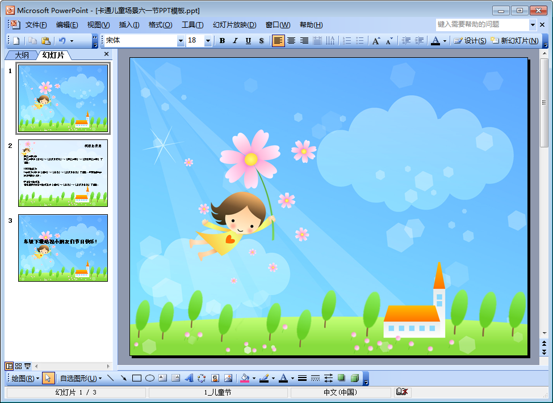Image resolution: width=553 pixels, height=403 pixels.
Task: Select the Arrow drawing tool
Action: pyautogui.click(x=123, y=379)
